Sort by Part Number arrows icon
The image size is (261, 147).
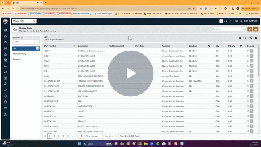74,46
